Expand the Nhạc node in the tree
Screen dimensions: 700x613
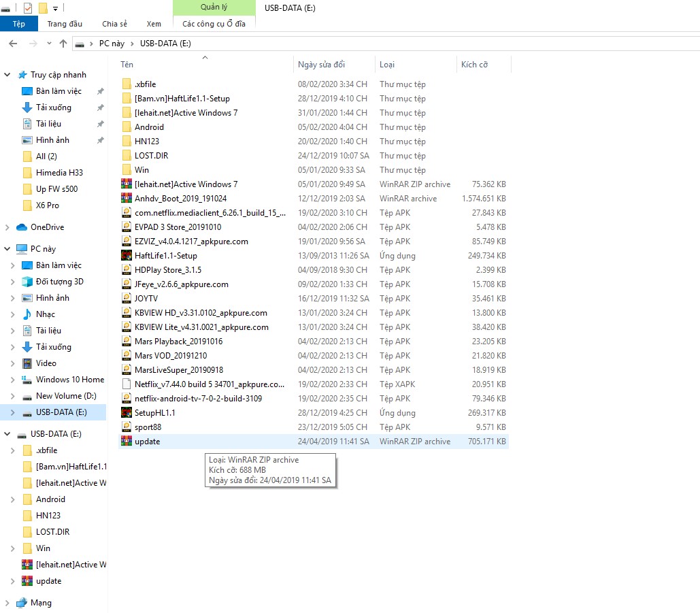click(12, 314)
